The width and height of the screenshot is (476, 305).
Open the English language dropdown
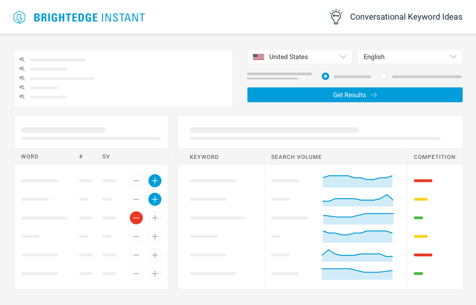click(x=409, y=57)
